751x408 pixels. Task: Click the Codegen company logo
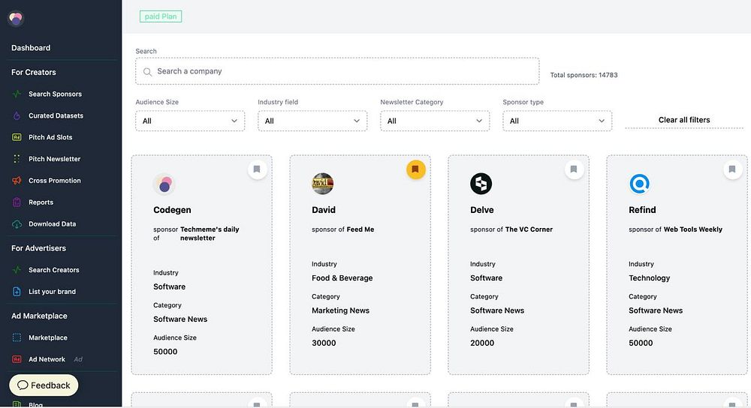tap(164, 184)
